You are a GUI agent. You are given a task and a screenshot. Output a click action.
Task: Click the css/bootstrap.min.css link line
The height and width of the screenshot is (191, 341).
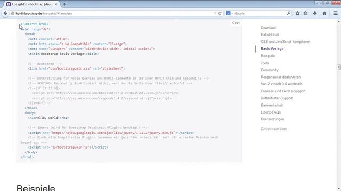pos(76,68)
